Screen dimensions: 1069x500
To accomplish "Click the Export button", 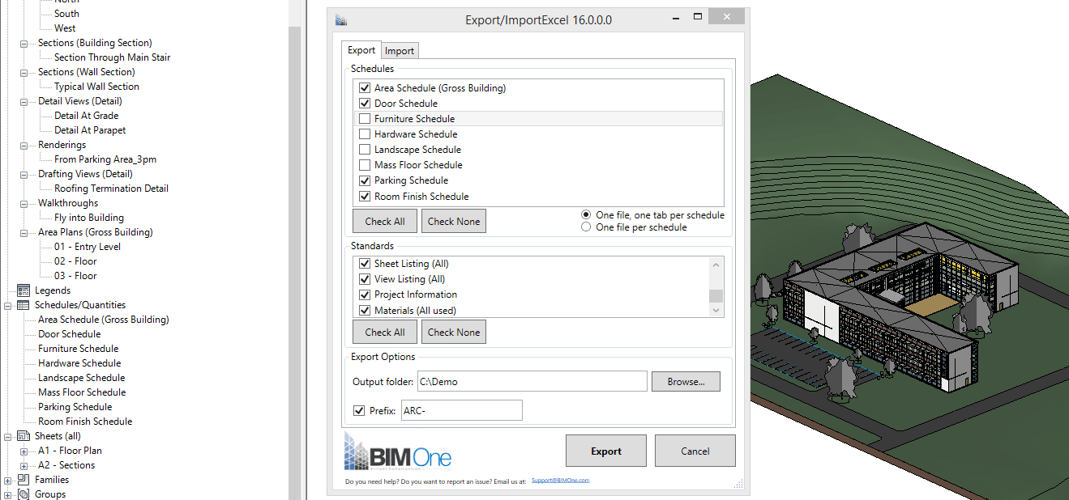I will click(605, 451).
